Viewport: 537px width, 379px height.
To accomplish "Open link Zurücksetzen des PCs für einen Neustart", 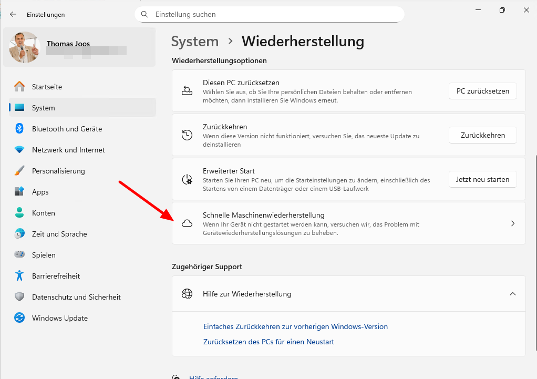I will click(268, 342).
